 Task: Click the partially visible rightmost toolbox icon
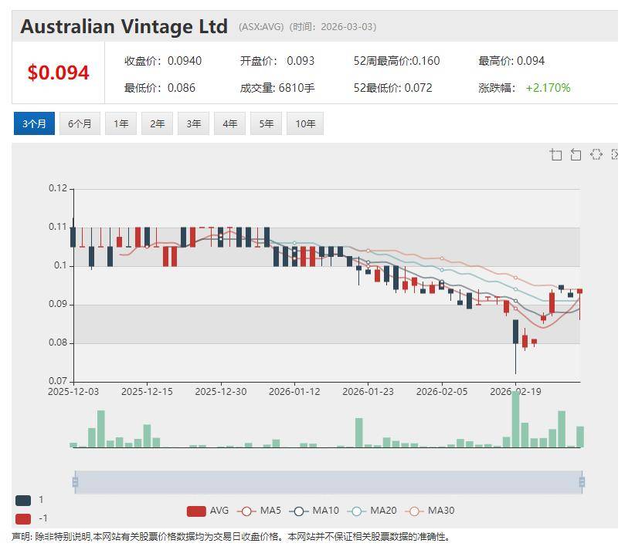pyautogui.click(x=615, y=155)
